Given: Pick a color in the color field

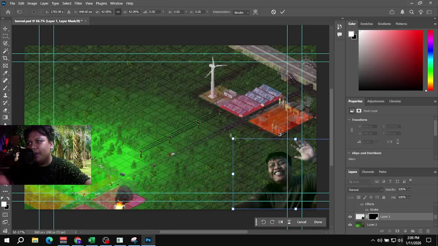Looking at the screenshot, I should tap(390, 60).
